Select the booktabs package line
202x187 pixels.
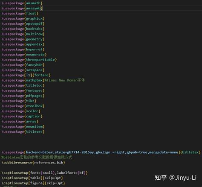pos(23,29)
